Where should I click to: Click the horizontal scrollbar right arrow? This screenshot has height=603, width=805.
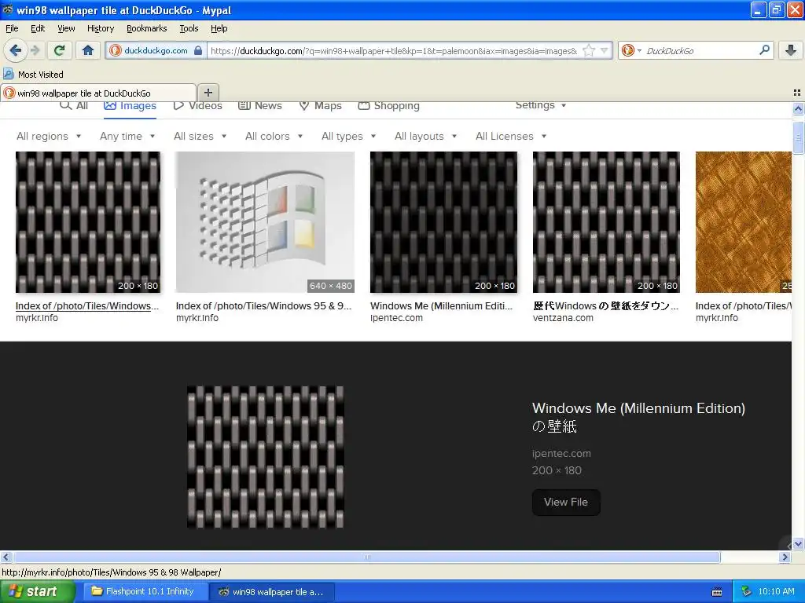click(x=785, y=557)
